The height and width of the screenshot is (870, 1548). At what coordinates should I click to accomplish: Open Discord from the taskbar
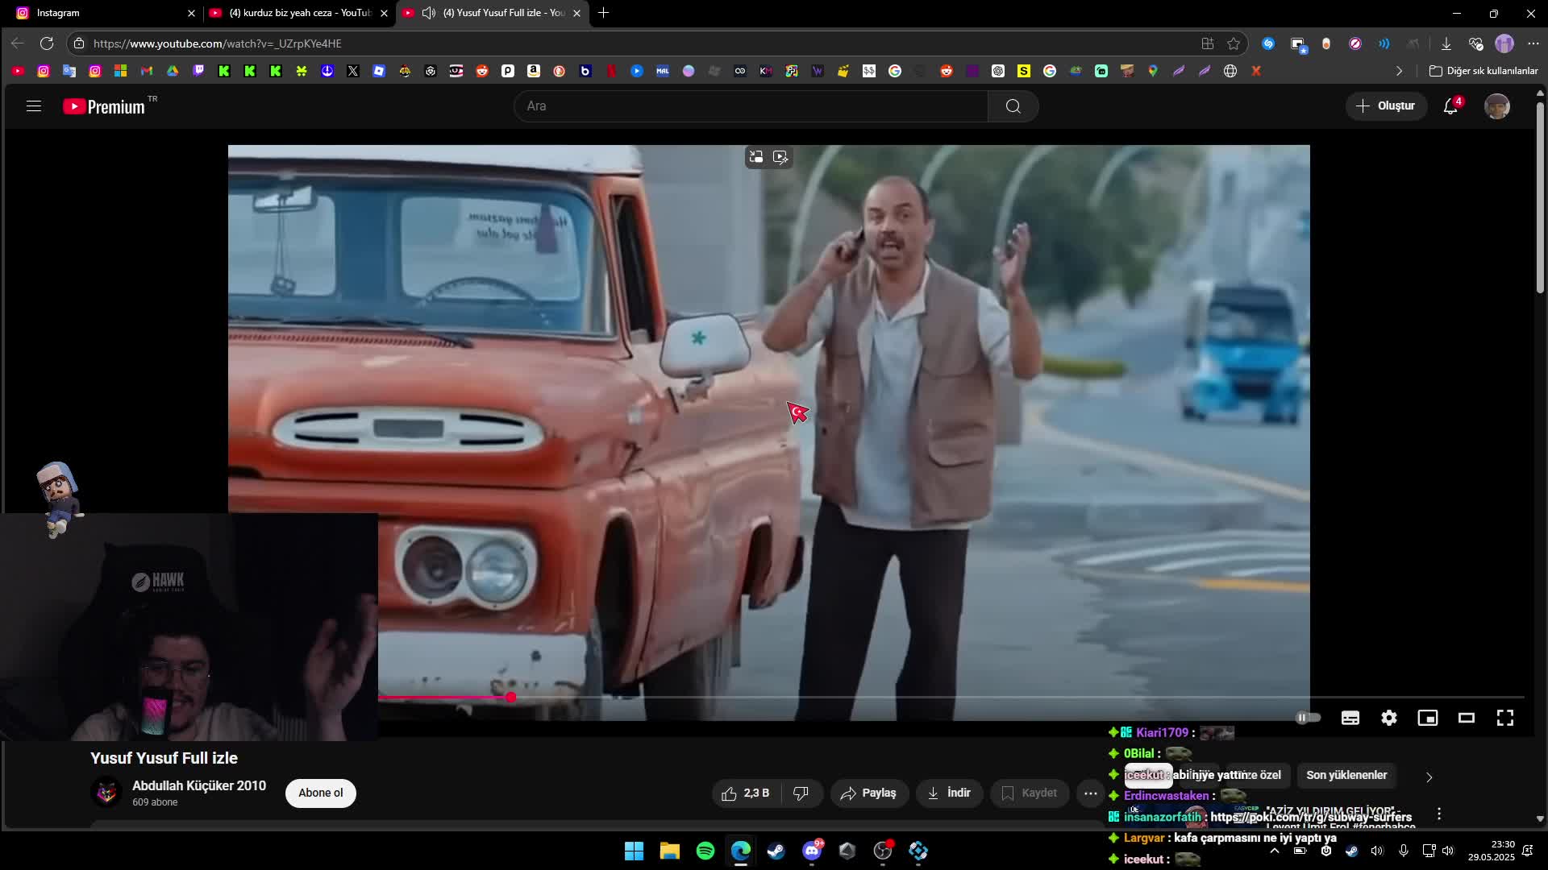(x=812, y=851)
